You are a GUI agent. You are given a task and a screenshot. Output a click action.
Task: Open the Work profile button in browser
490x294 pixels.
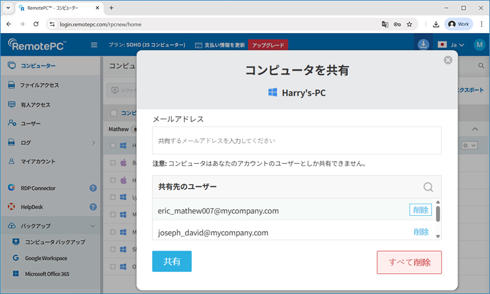(x=458, y=24)
